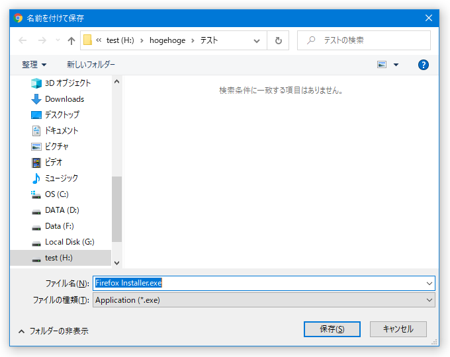Click the magnifier search icon
The height and width of the screenshot is (357, 450).
[311, 40]
